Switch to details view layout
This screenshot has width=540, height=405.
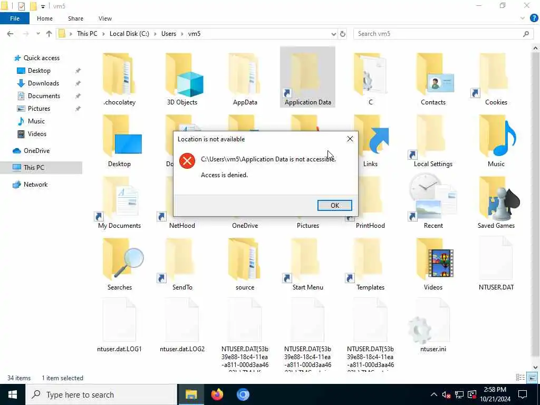520,378
